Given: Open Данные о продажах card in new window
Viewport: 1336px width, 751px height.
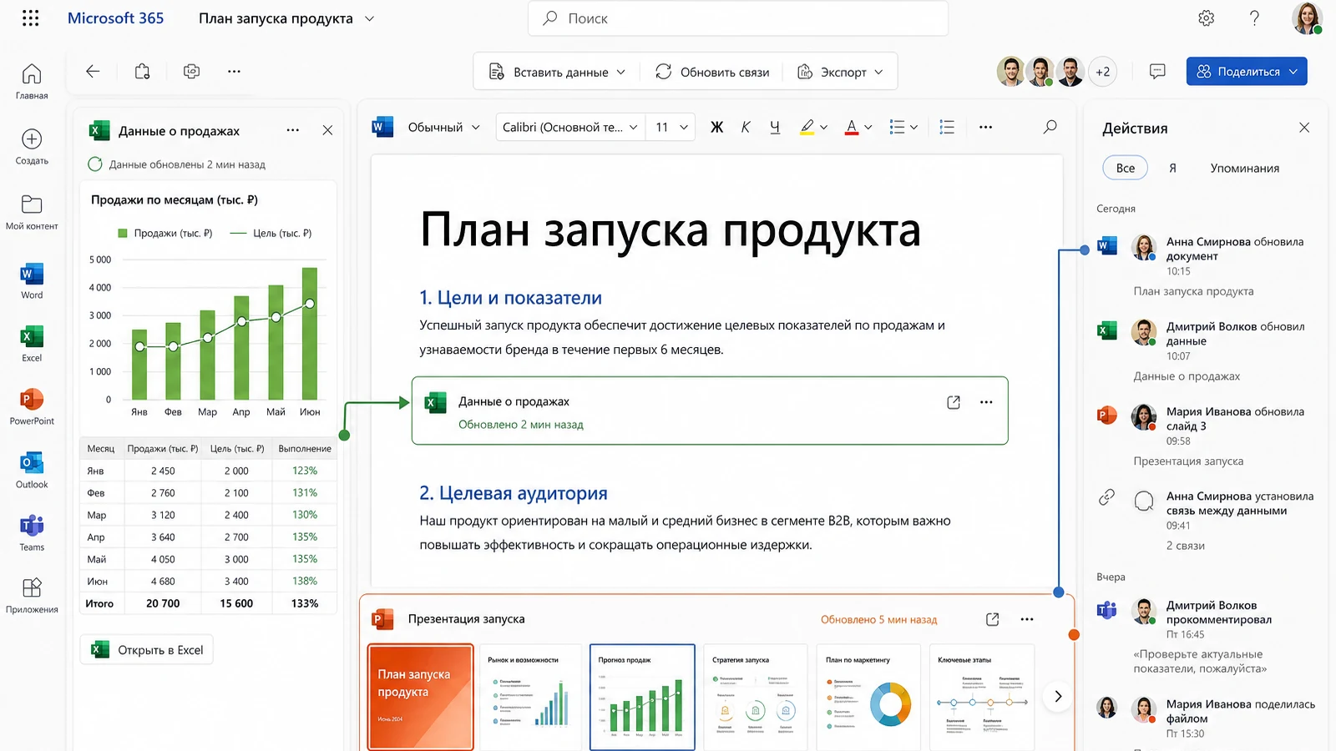Looking at the screenshot, I should (x=954, y=402).
